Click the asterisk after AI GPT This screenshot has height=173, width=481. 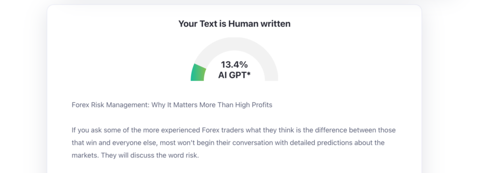[x=249, y=73]
